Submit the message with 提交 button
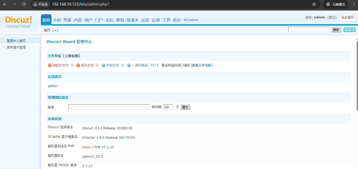 coord(185,107)
